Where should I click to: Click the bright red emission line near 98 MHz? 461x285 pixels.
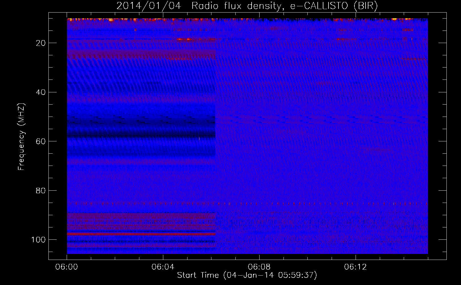coord(141,234)
